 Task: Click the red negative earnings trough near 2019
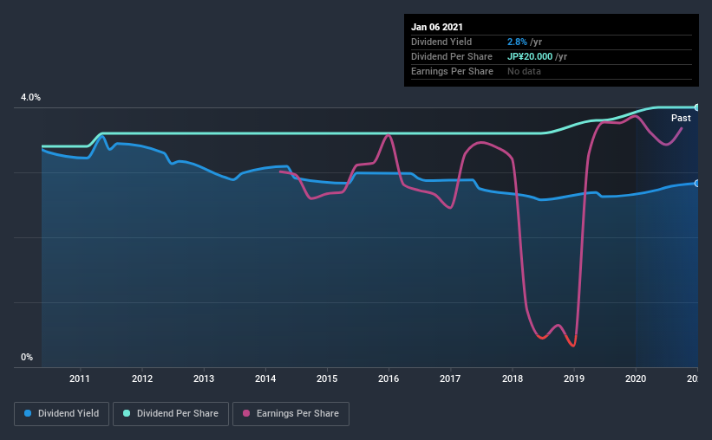coord(573,342)
